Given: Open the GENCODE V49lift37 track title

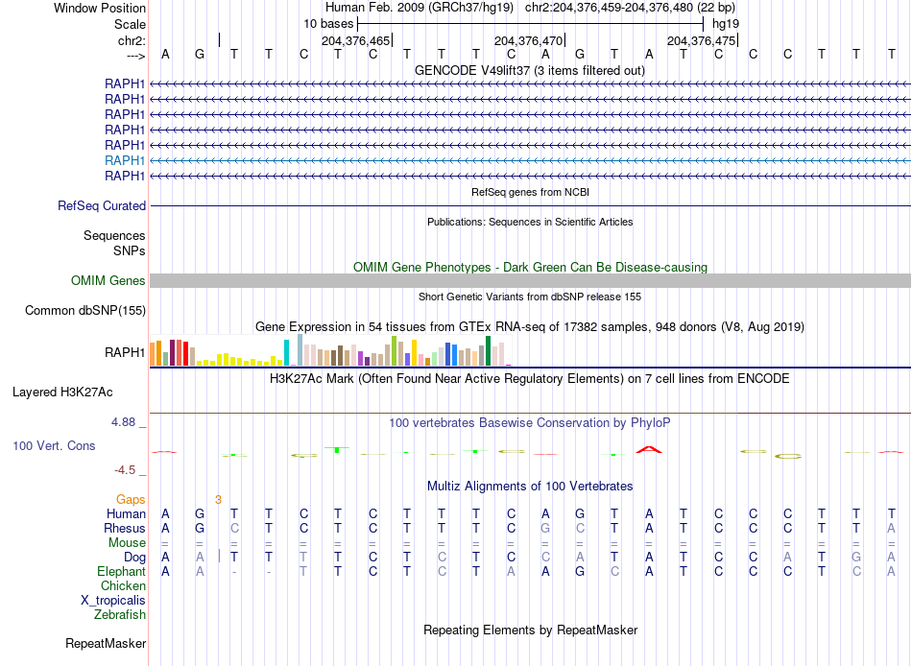Looking at the screenshot, I should [530, 71].
